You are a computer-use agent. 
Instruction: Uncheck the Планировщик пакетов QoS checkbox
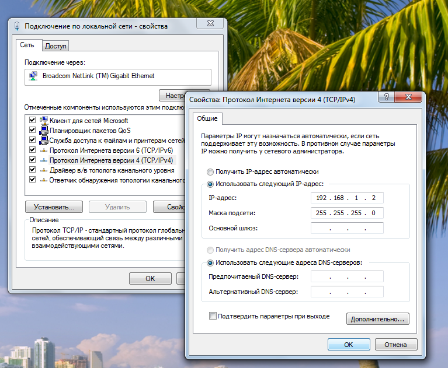33,130
